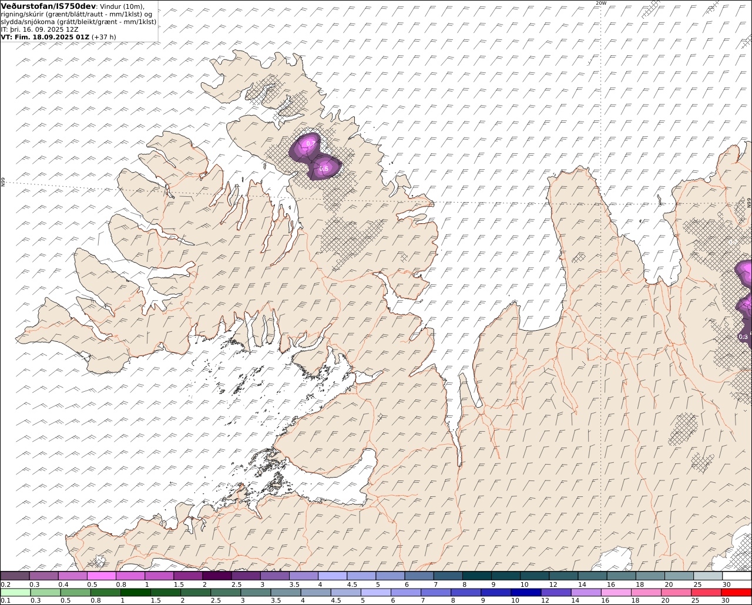Select the upper legend swatch between 1 and 1.5
This screenshot has width=752, height=605.
[159, 576]
